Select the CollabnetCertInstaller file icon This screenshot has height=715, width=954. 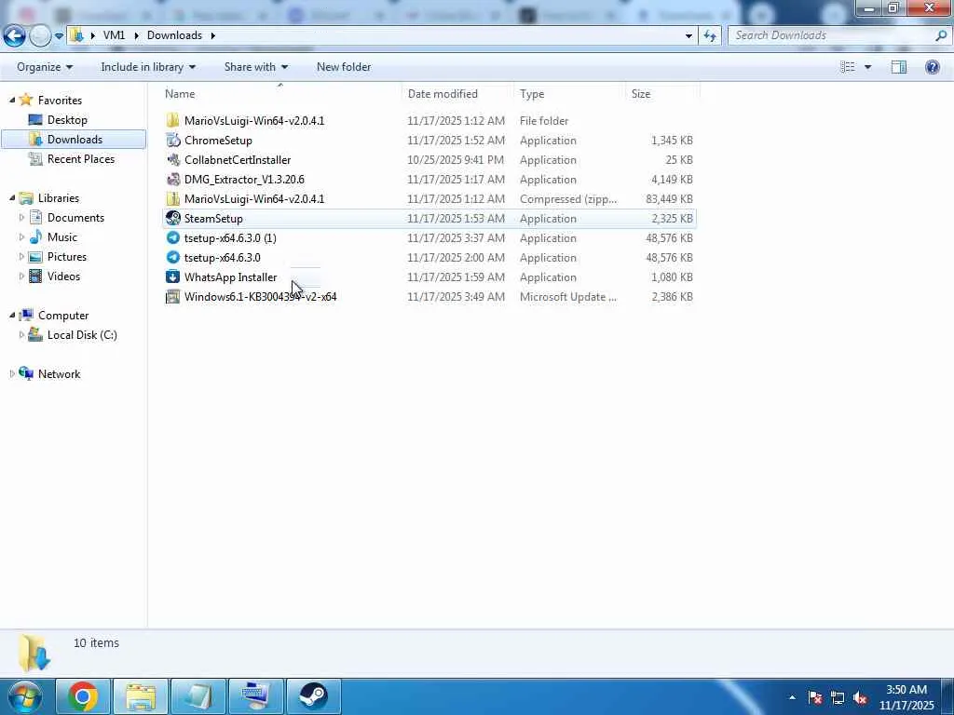click(x=172, y=160)
